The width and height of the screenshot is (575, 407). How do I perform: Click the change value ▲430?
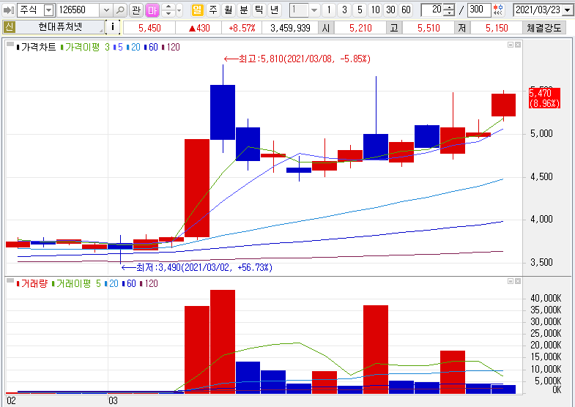(199, 28)
